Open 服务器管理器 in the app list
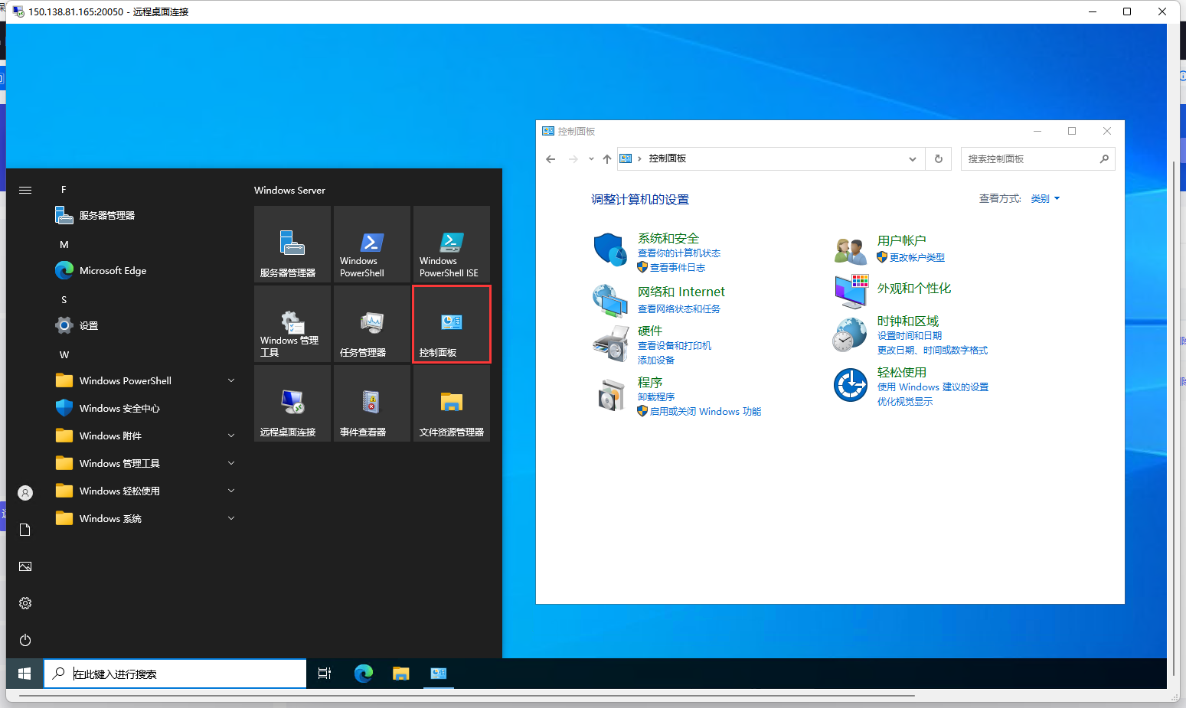1186x708 pixels. [x=145, y=215]
